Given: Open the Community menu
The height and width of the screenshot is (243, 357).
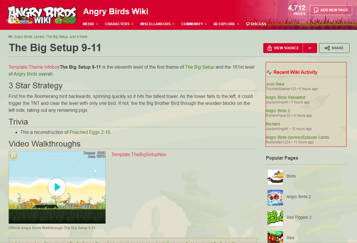Looking at the screenshot, I should pos(194,24).
